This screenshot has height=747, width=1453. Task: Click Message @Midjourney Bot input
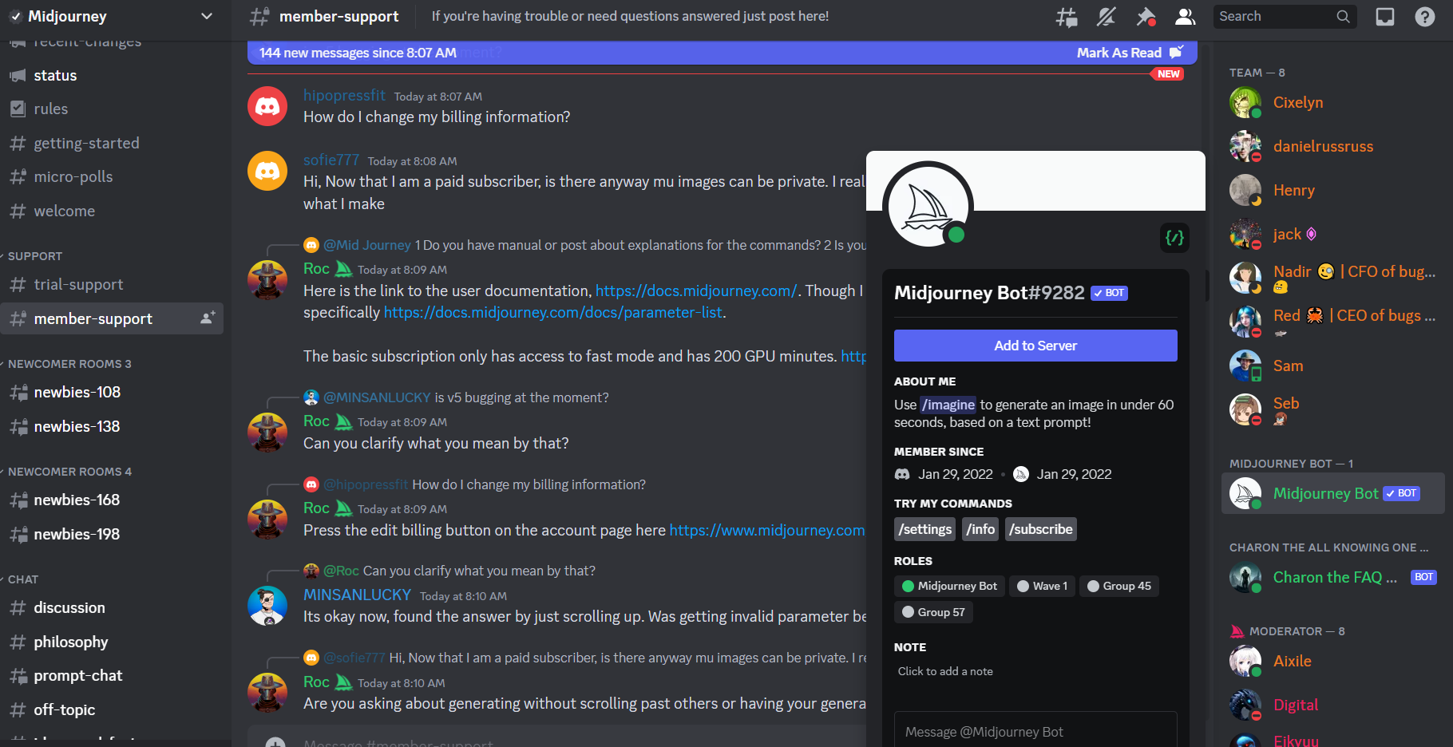(x=1035, y=731)
